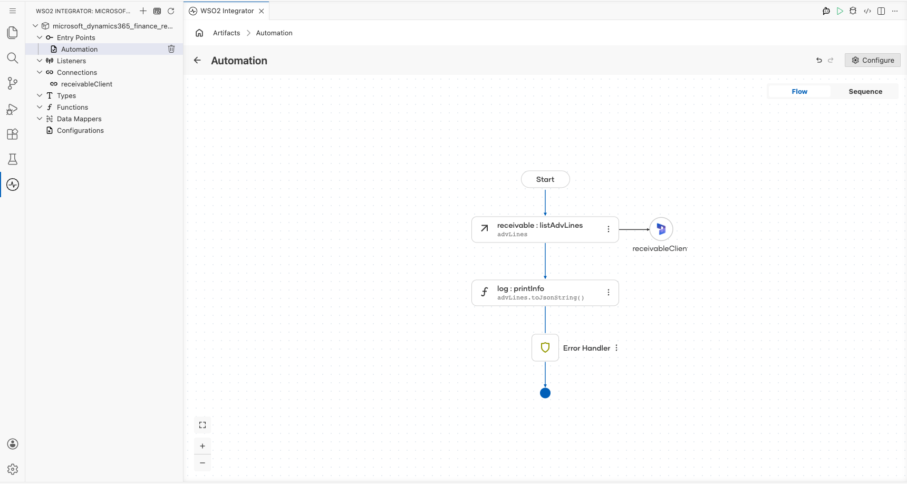Select the WSO2 Integrator editor tab

point(227,11)
